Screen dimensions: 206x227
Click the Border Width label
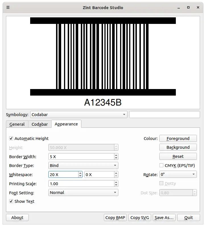[23, 157]
